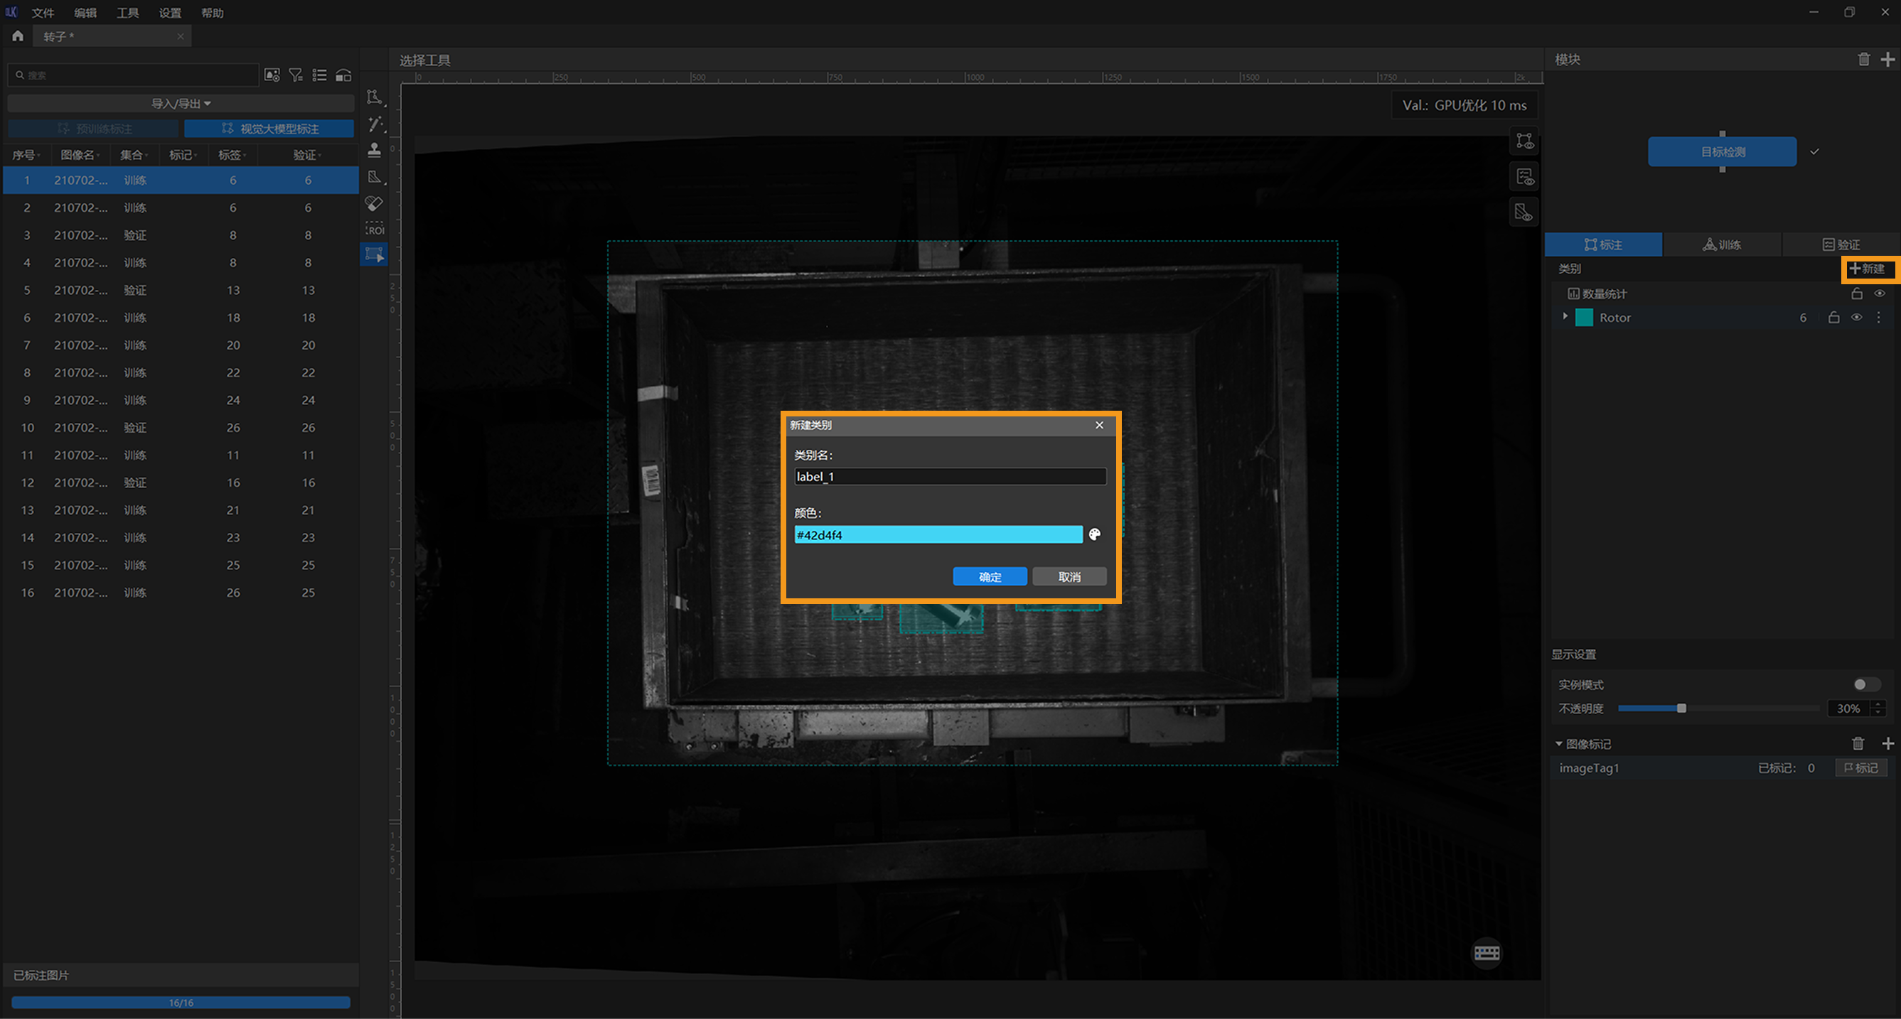The width and height of the screenshot is (1901, 1019).
Task: Click the keyboard shortcuts icon
Action: 1487,953
